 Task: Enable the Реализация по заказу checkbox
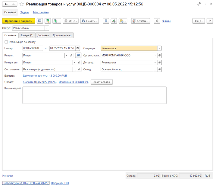[x=6, y=42]
